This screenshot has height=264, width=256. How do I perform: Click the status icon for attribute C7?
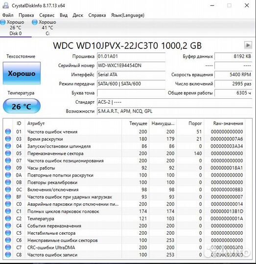(x=8, y=247)
